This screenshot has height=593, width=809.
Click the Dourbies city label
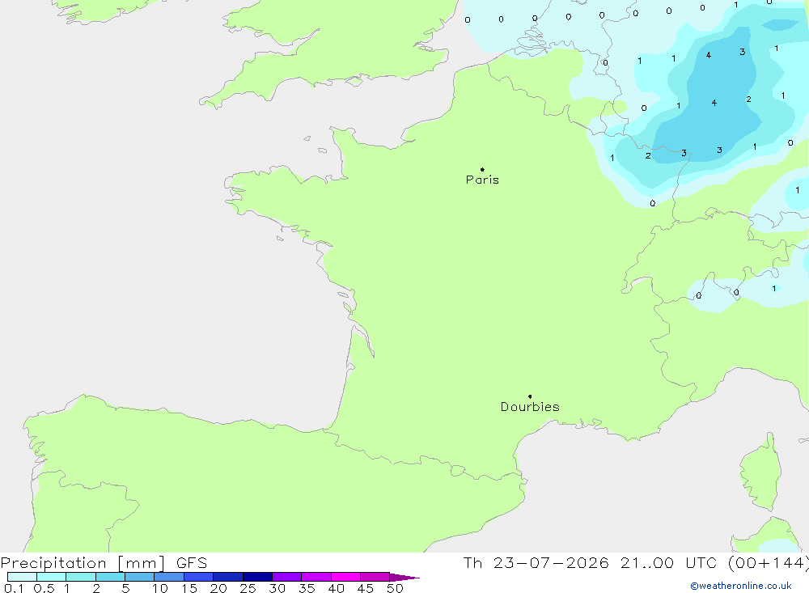click(530, 407)
